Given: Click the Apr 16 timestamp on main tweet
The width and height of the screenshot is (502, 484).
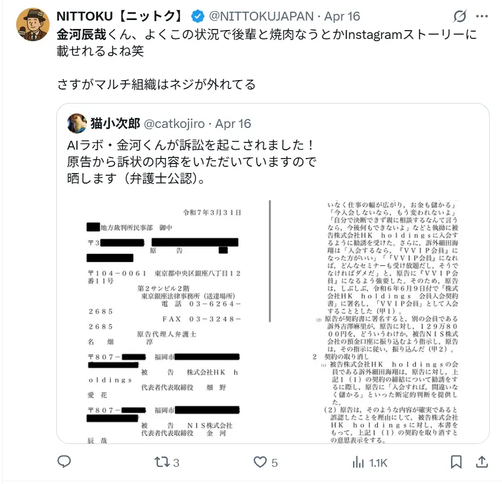Looking at the screenshot, I should [x=342, y=16].
